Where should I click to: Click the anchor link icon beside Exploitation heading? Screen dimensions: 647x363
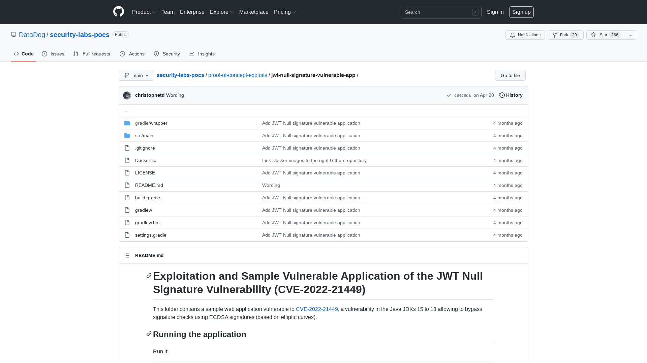coord(149,276)
